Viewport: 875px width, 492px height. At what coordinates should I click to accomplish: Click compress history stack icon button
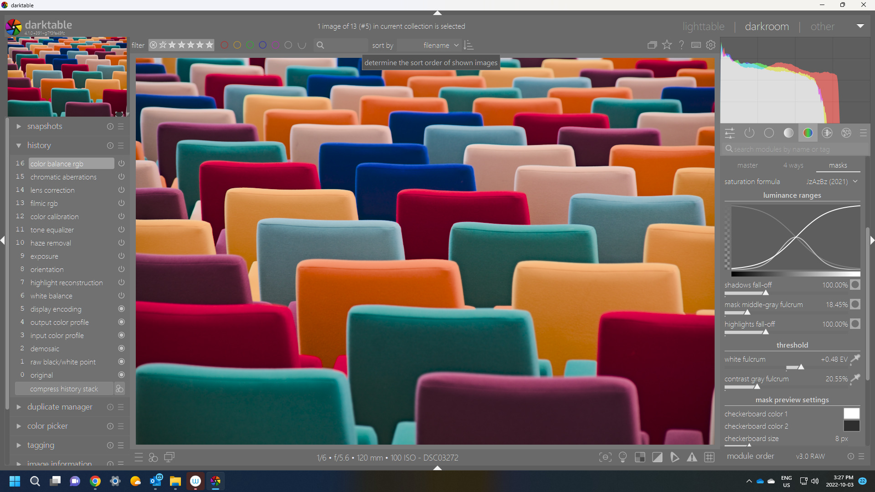click(119, 389)
